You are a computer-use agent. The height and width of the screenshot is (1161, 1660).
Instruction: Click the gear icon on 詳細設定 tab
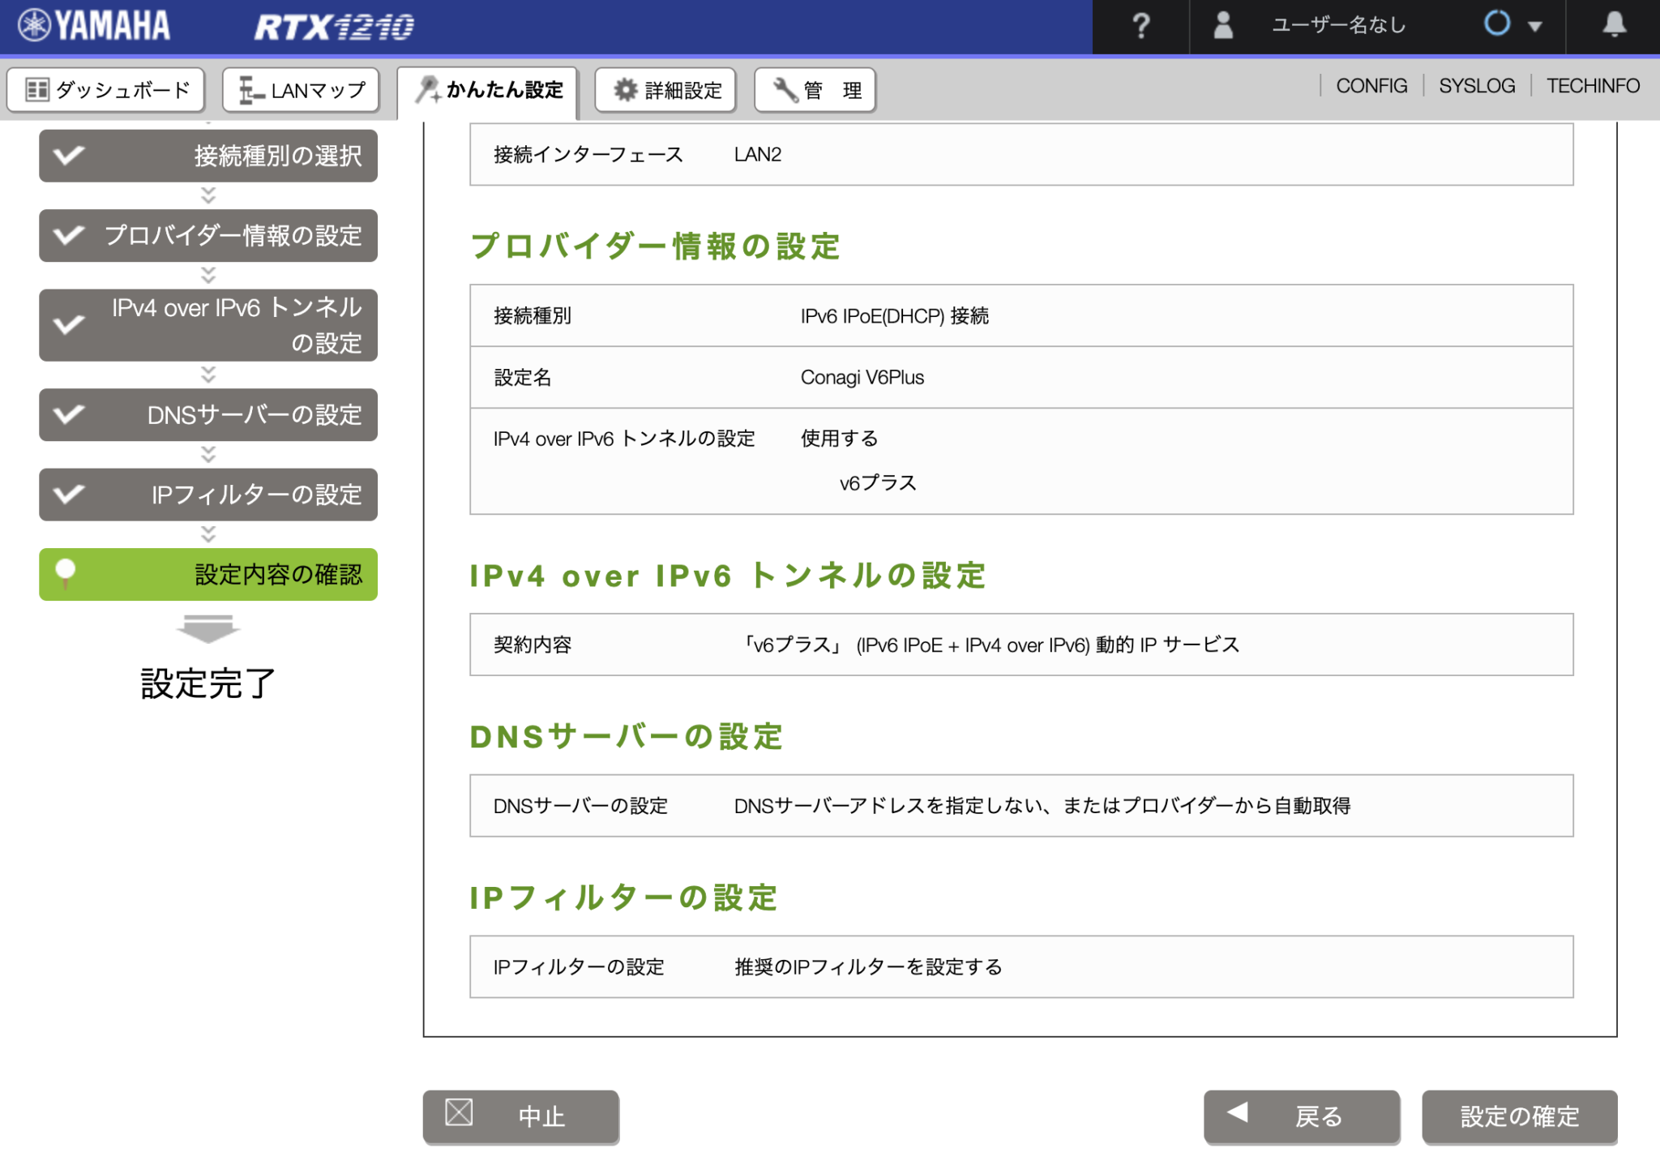click(x=625, y=90)
